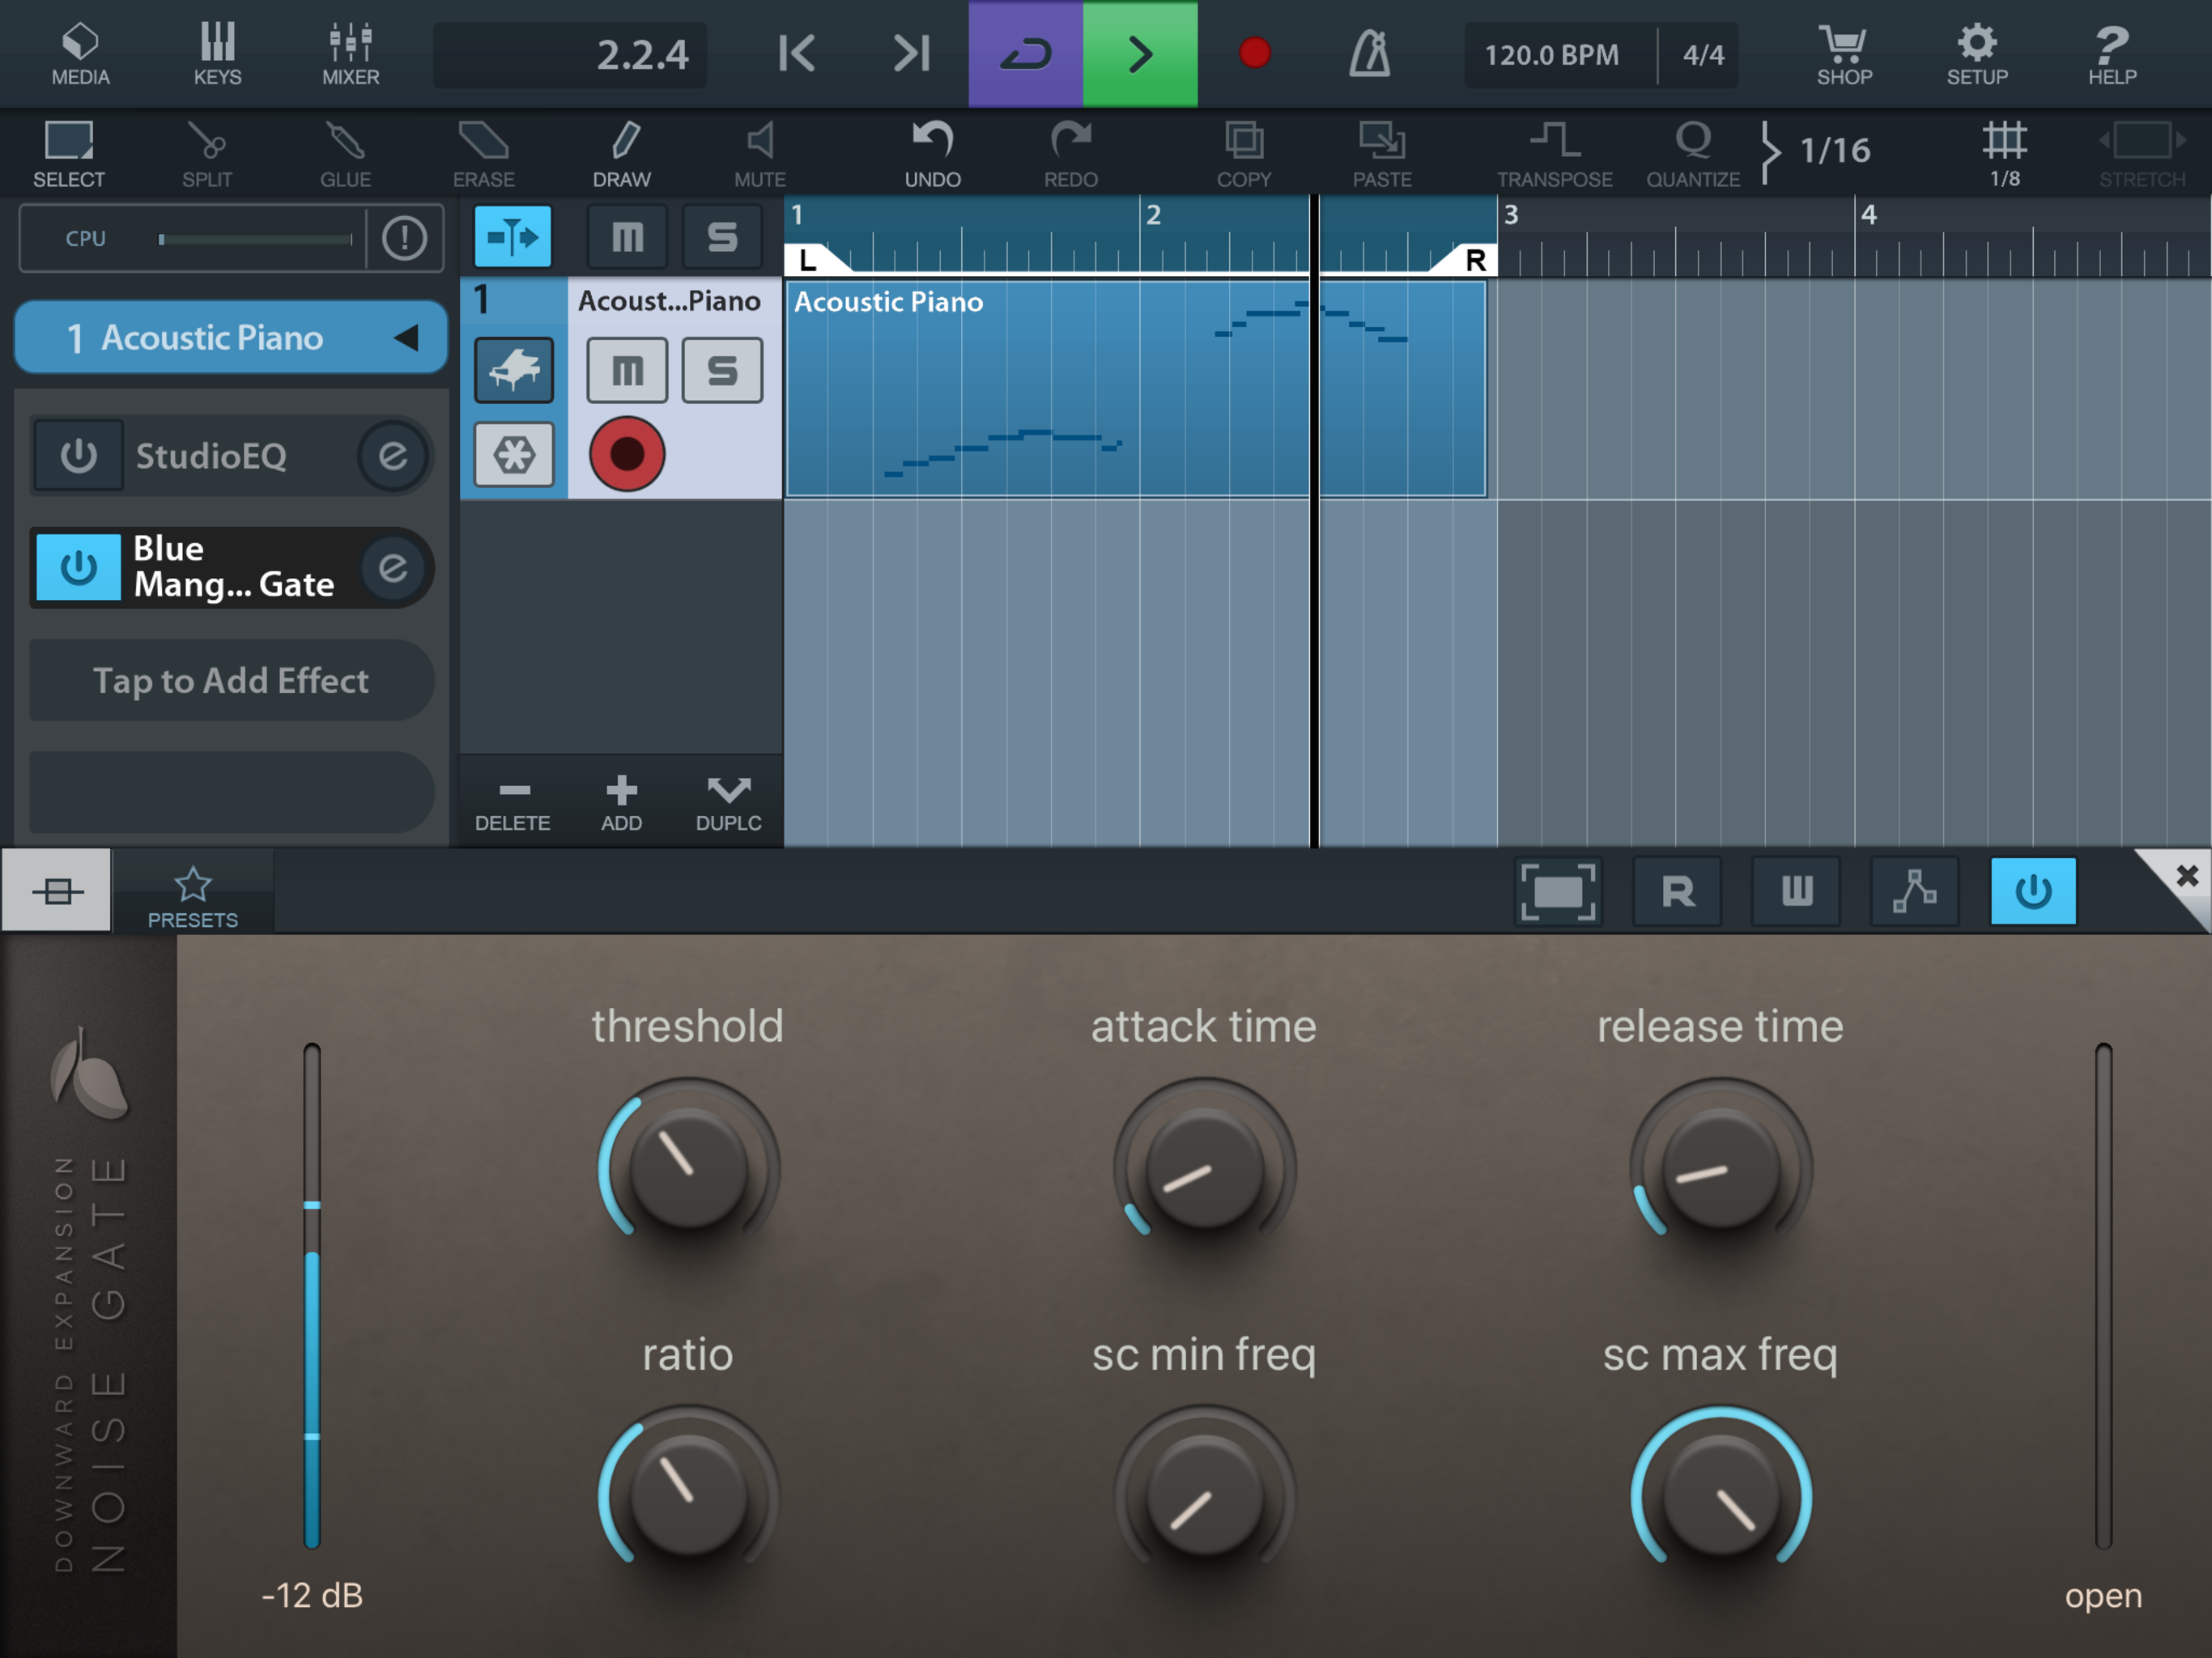The width and height of the screenshot is (2212, 1658).
Task: Collapse the Acoustic Piano inspector arrow
Action: (406, 338)
